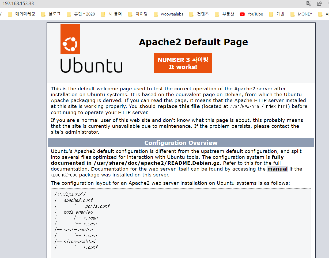329x258 pixels.
Task: Click the share page icon
Action: pyautogui.click(x=320, y=3)
